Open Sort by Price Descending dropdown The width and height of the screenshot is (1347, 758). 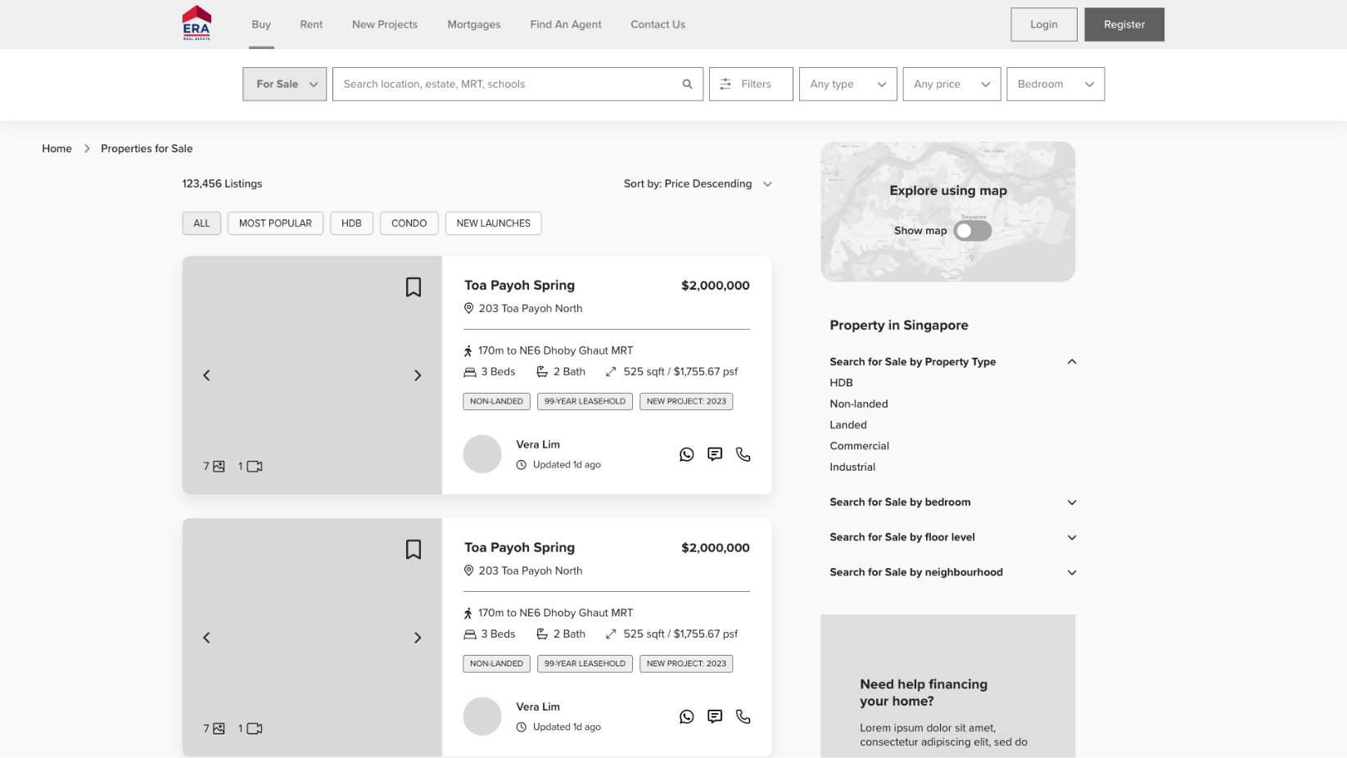[x=698, y=184]
